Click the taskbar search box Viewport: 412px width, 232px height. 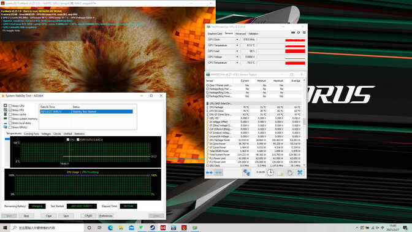coord(48,228)
